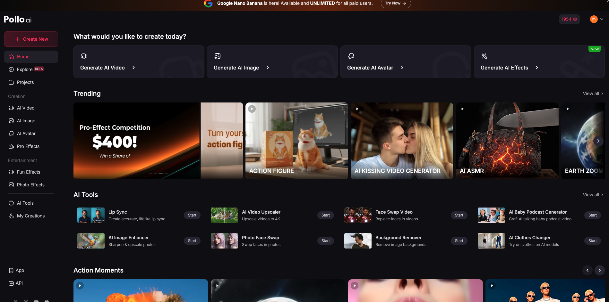609x302 pixels.
Task: Start the Face Swap Video tool
Action: pyautogui.click(x=459, y=215)
